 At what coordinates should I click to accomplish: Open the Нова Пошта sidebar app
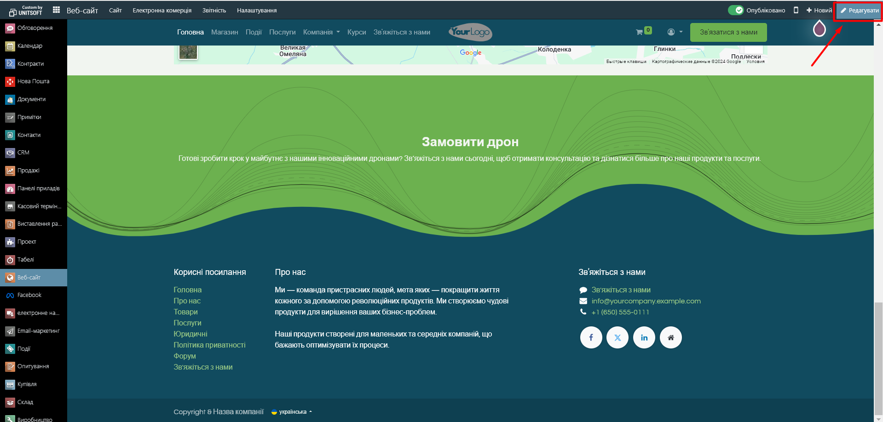click(x=33, y=81)
